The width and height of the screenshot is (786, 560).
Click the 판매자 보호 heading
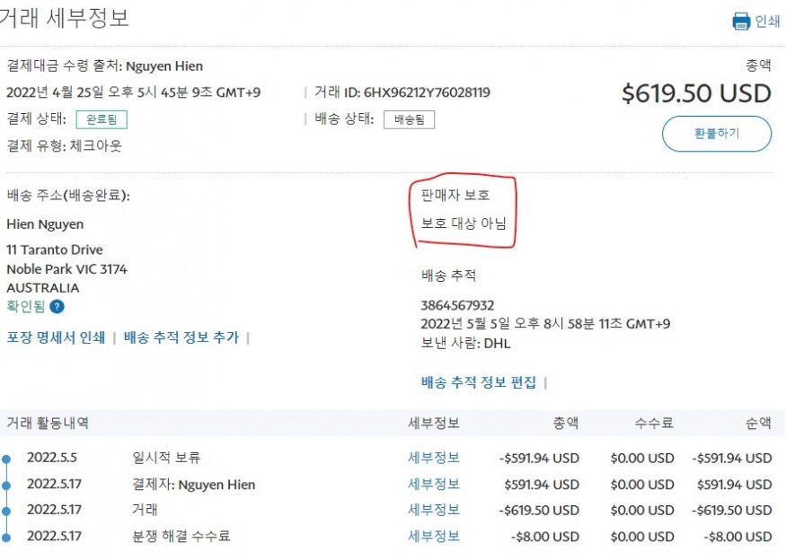(x=455, y=195)
